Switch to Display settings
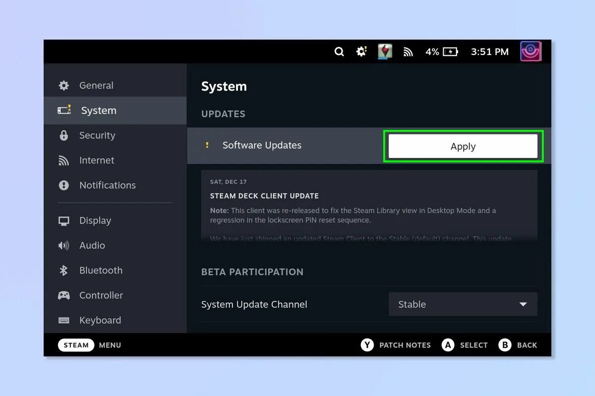Viewport: 595px width, 396px height. coord(115,221)
